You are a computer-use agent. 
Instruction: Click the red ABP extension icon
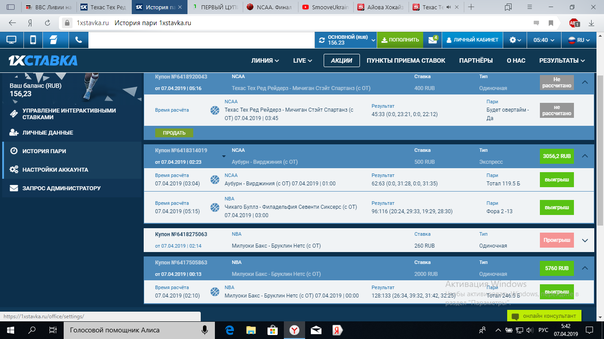click(x=574, y=23)
